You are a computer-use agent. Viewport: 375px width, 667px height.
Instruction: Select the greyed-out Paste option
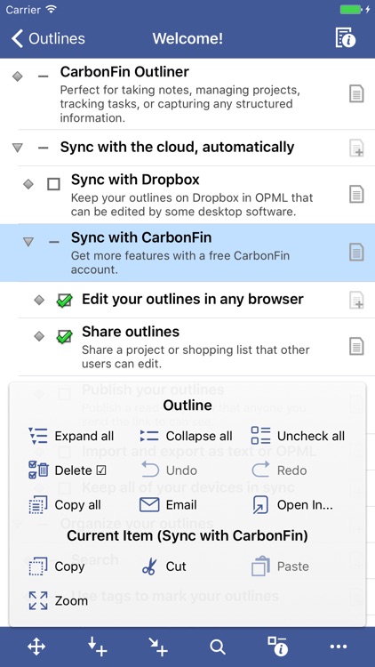pos(280,567)
